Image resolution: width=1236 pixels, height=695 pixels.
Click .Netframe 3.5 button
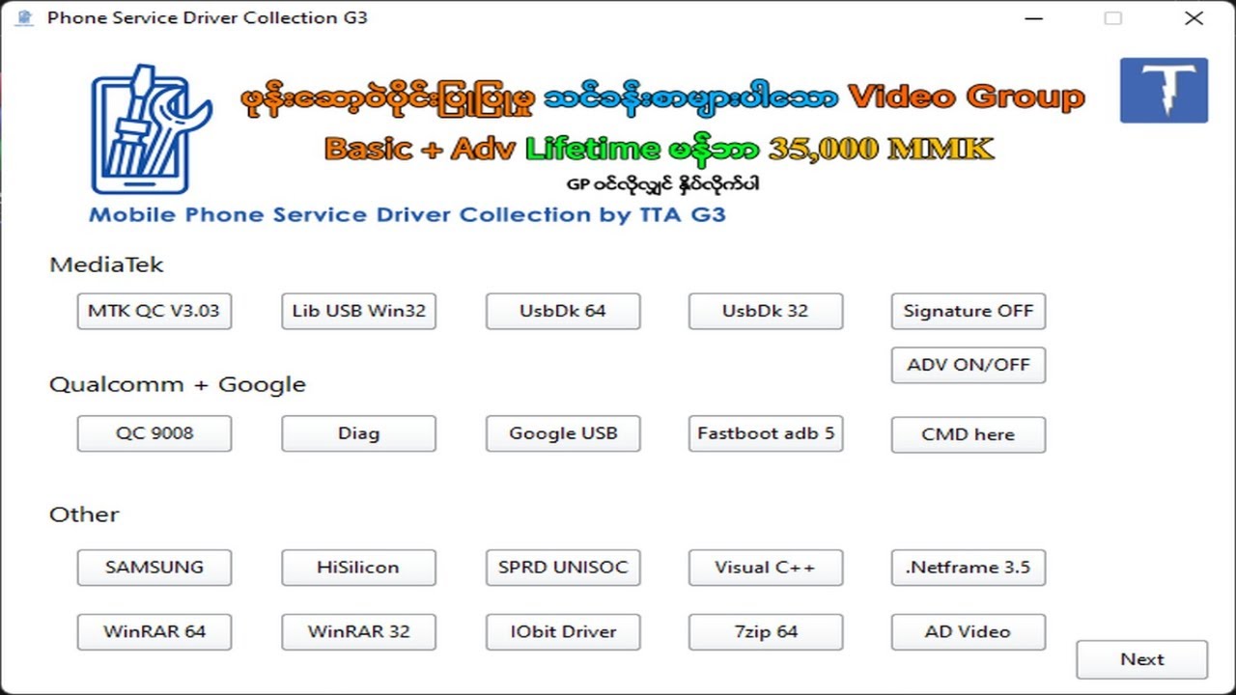point(969,567)
